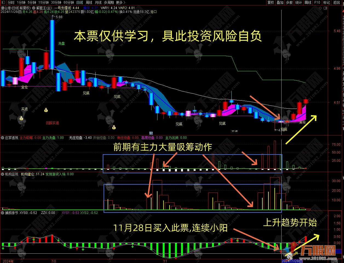The image size is (344, 263).
Task: Open F10 company information
Action: (317, 2)
